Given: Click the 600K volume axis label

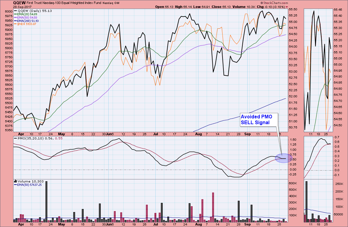Looking at the screenshot, I should pos(293,183).
